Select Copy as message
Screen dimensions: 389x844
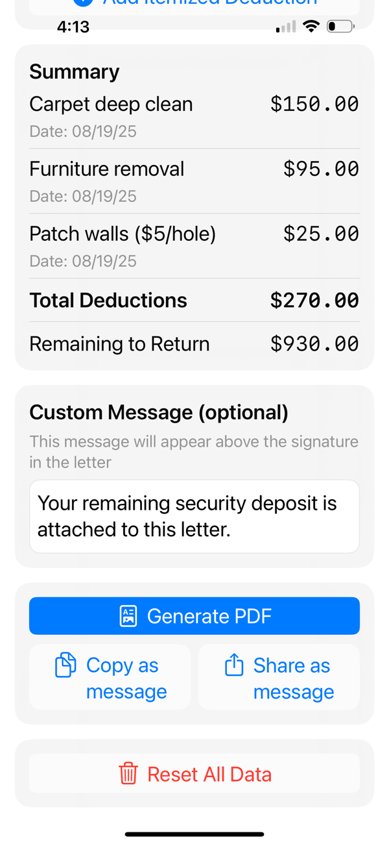click(110, 677)
